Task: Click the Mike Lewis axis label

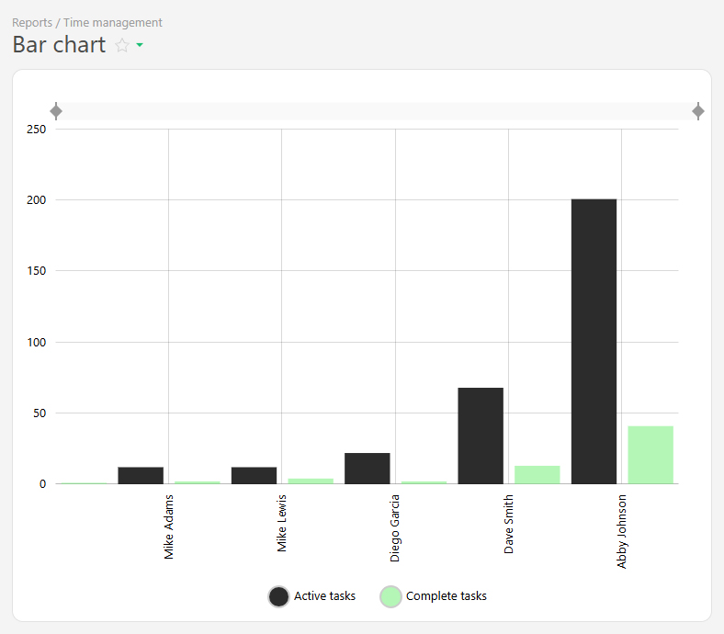Action: pyautogui.click(x=282, y=523)
